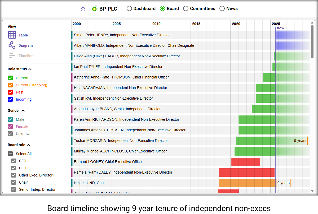The image size is (318, 214).
Task: Click the Timeline view label
Action: 26,56
